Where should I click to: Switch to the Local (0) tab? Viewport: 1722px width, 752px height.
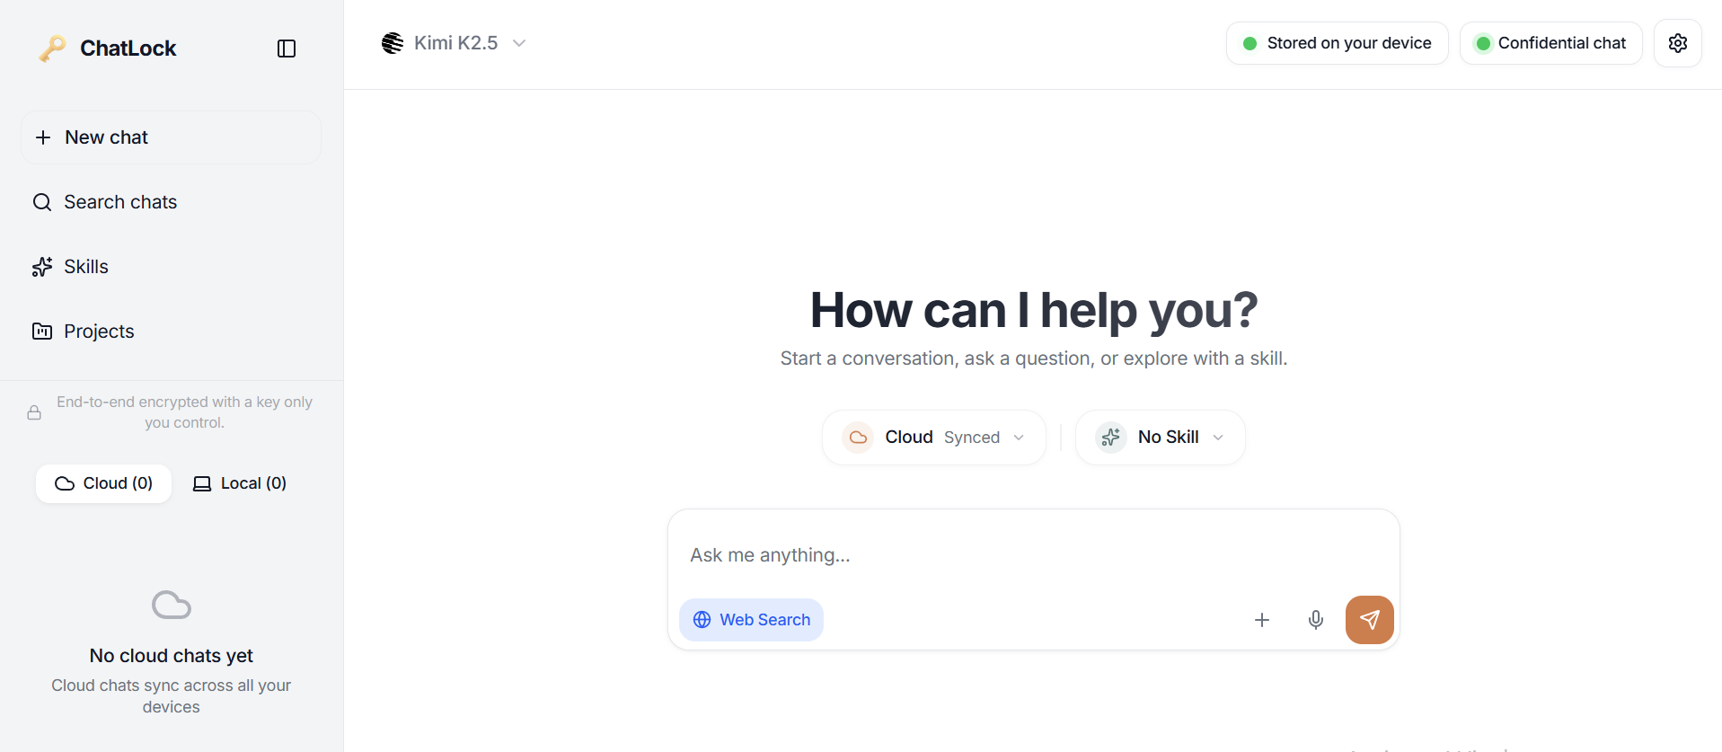[240, 483]
